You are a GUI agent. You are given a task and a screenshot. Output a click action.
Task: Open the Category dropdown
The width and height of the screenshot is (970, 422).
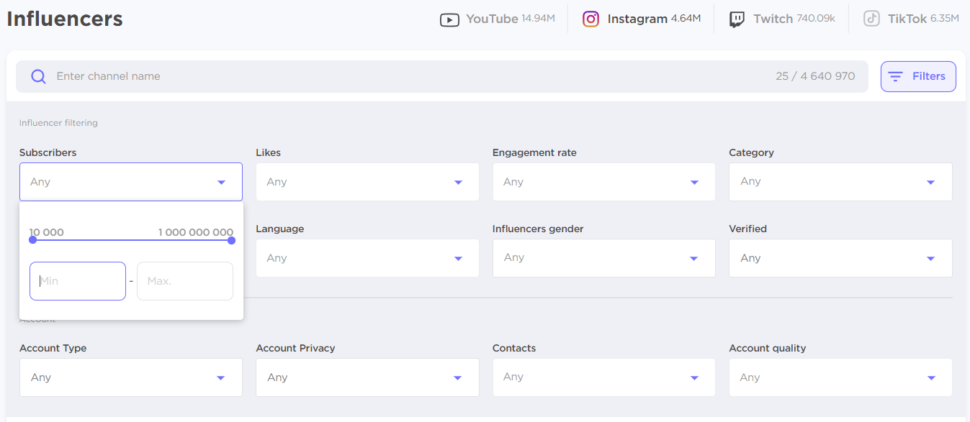click(840, 182)
